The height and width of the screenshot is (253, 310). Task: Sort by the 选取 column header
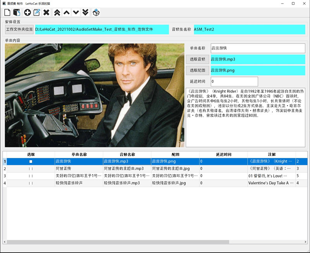[31, 154]
